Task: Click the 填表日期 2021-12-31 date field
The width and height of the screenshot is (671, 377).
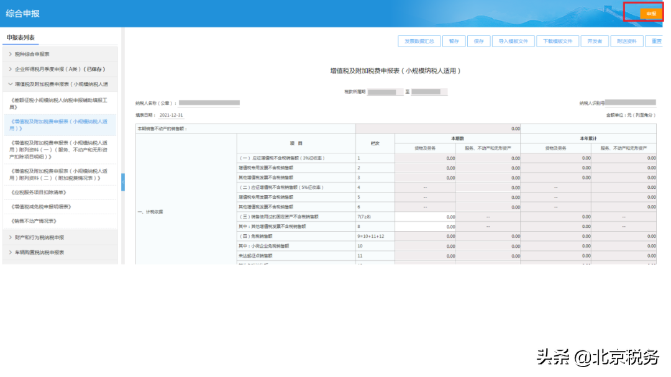Action: [x=171, y=115]
